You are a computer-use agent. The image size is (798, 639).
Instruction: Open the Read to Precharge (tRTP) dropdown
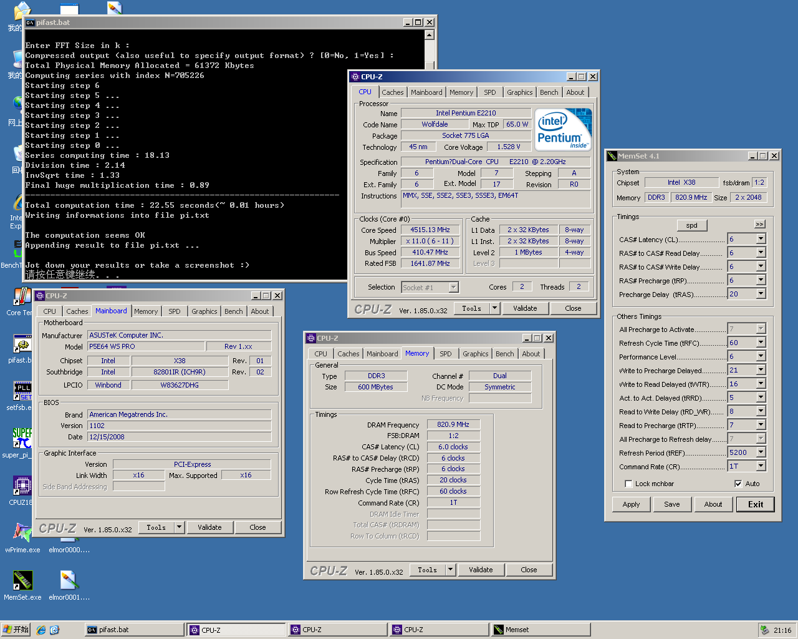coord(761,425)
